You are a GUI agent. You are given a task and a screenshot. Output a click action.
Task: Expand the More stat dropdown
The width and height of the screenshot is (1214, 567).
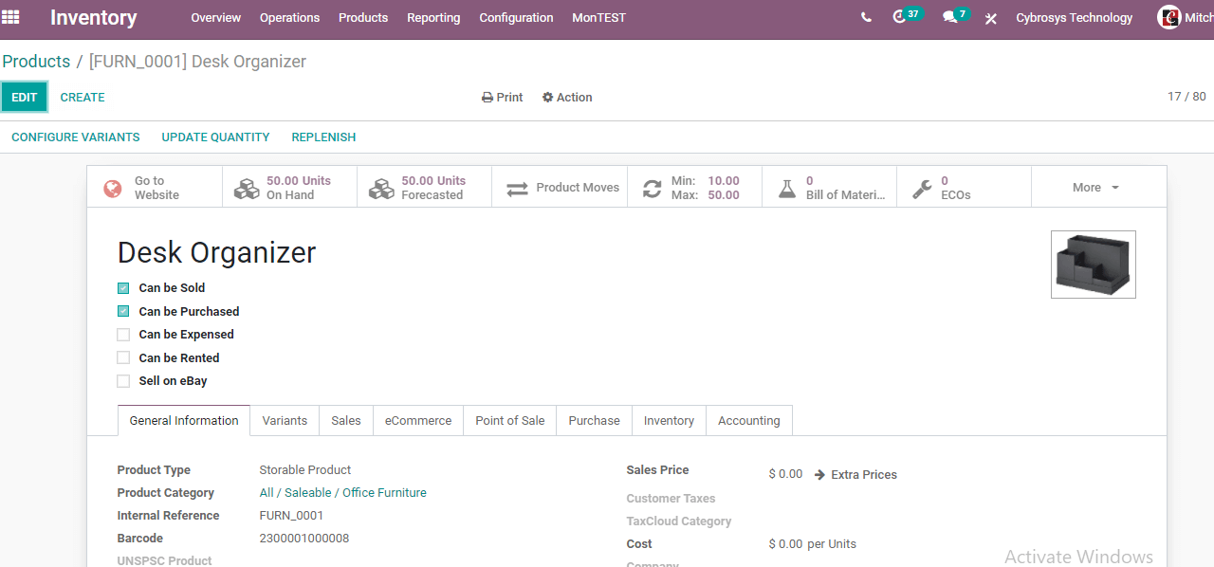coord(1097,188)
